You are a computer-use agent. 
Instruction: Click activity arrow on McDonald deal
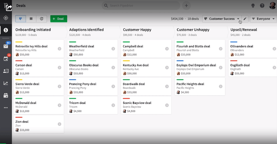click(60, 105)
